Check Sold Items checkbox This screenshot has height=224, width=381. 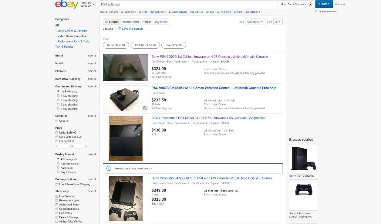(x=57, y=213)
